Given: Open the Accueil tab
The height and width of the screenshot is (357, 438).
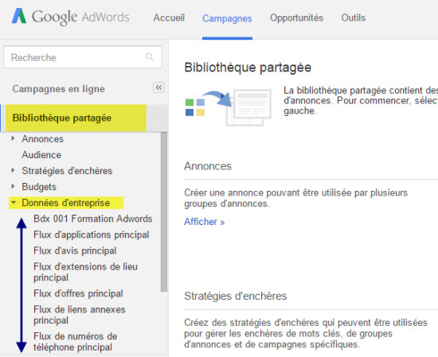Looking at the screenshot, I should (x=169, y=17).
